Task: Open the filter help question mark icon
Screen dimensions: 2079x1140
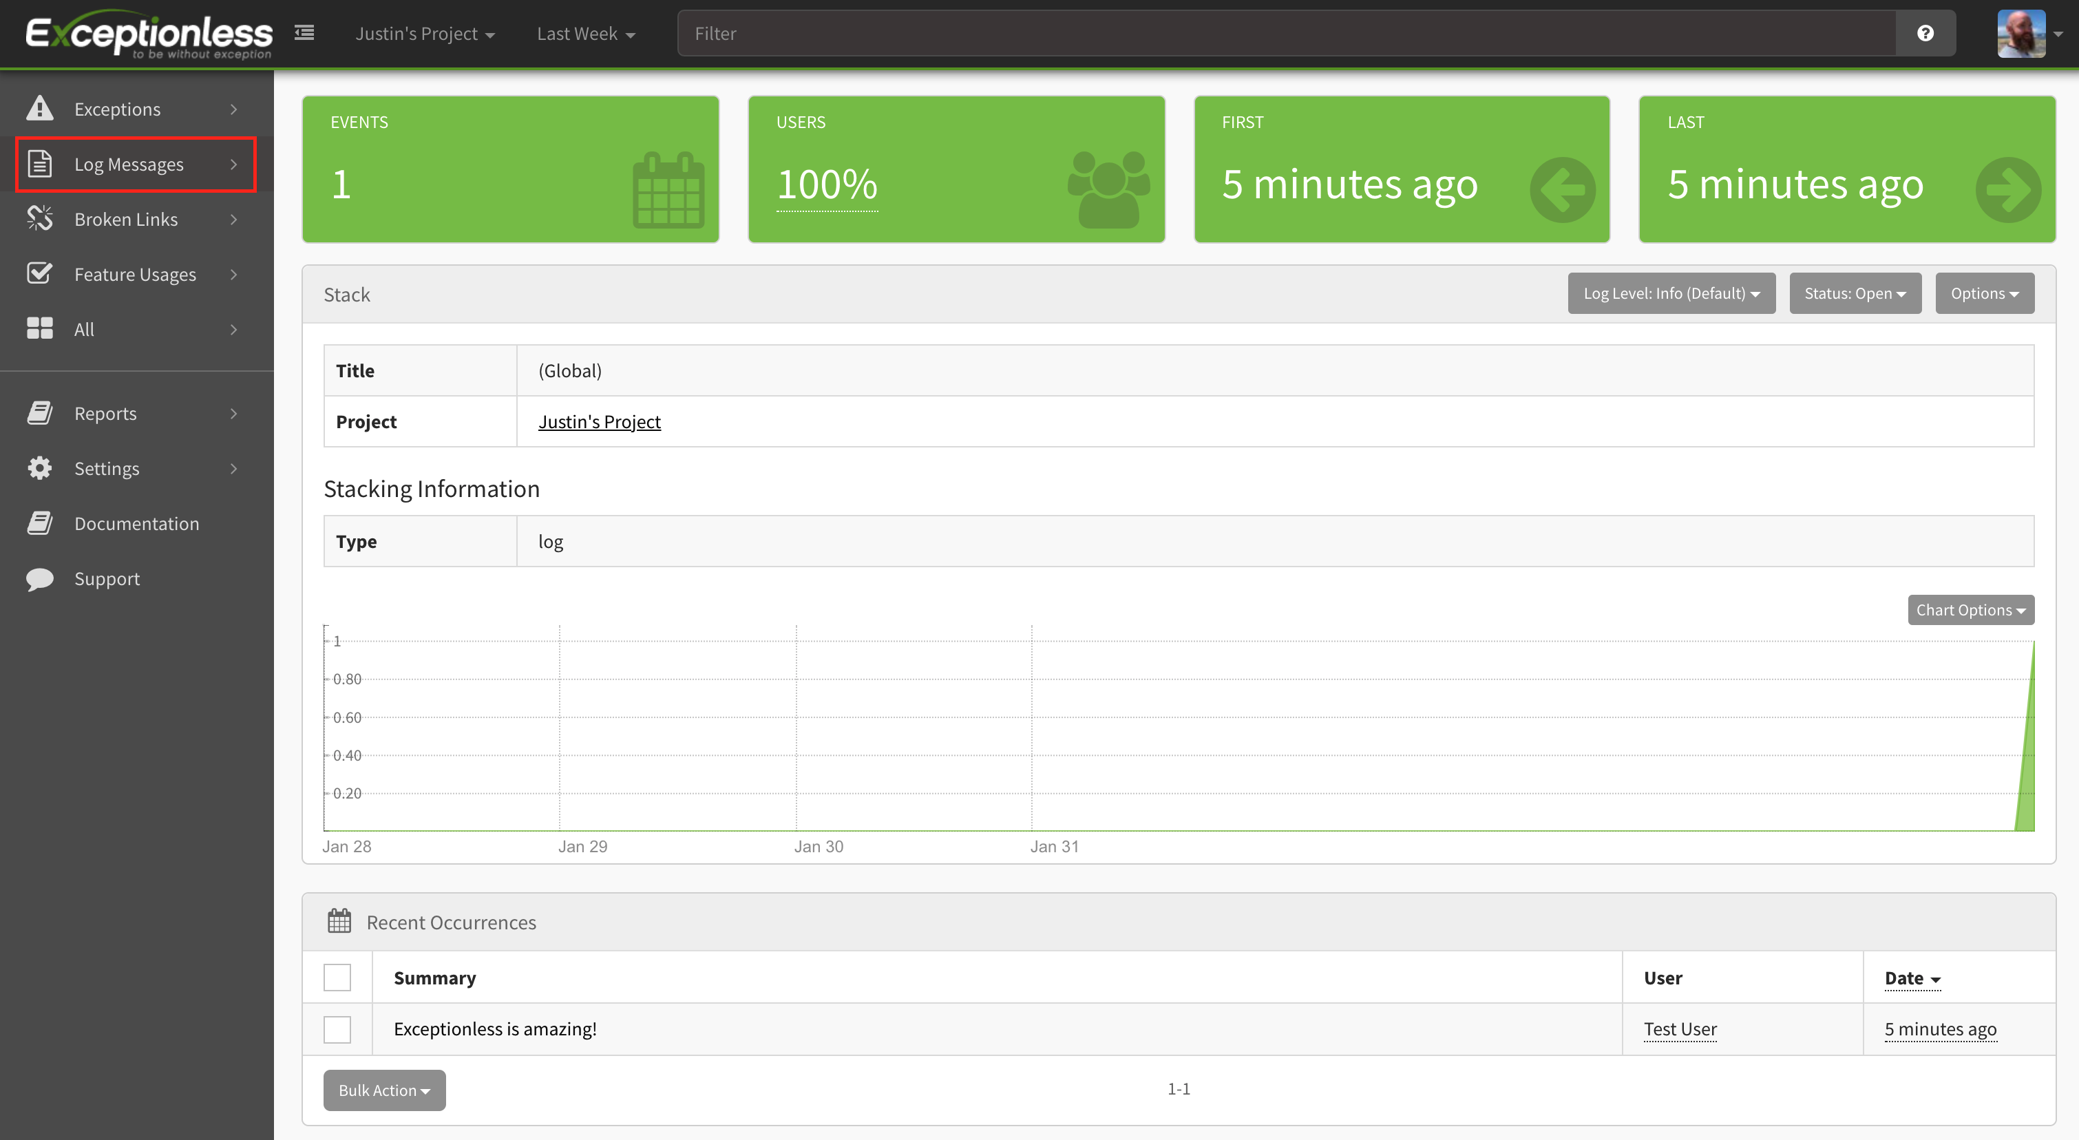Action: click(1925, 33)
